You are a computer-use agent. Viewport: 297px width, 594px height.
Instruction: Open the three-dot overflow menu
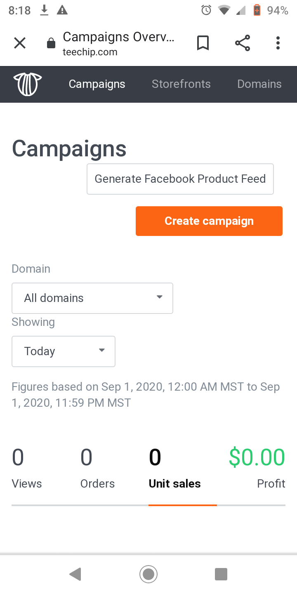click(x=278, y=43)
